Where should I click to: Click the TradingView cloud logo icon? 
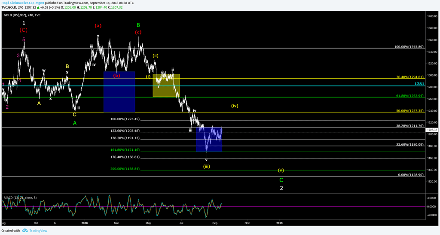click(x=25, y=231)
